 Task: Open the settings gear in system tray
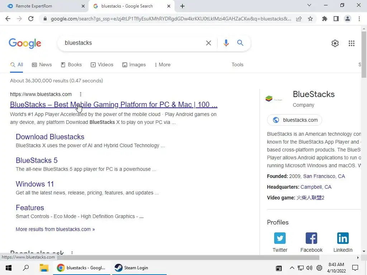tap(319, 268)
